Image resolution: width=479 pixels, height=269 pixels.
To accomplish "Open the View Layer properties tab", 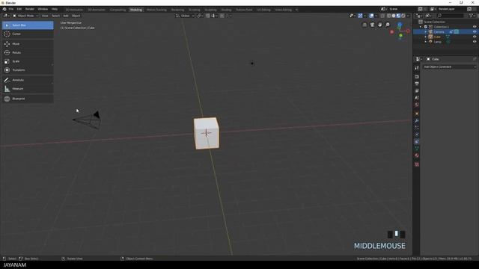I will [x=417, y=90].
